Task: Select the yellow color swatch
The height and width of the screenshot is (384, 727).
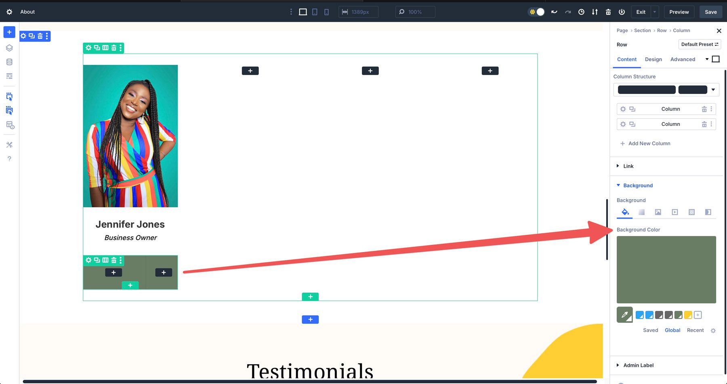Action: [688, 315]
